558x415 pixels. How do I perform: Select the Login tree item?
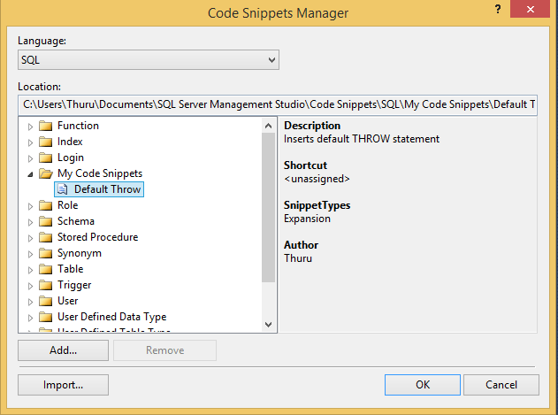click(71, 158)
